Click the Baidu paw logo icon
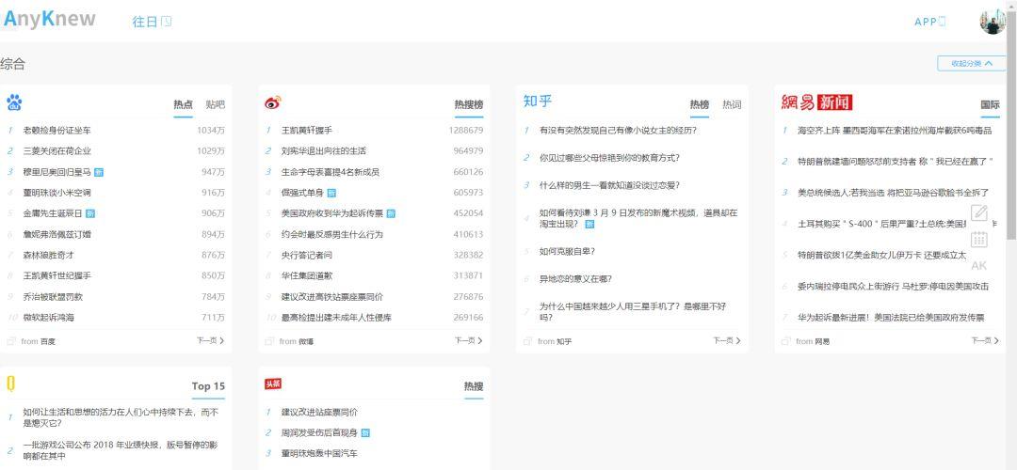The width and height of the screenshot is (1017, 470). click(14, 102)
